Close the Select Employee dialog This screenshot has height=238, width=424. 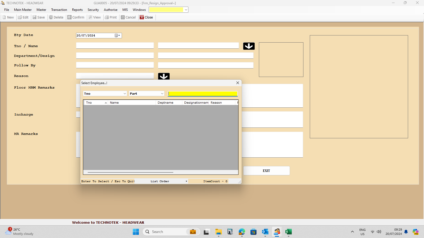pyautogui.click(x=238, y=83)
